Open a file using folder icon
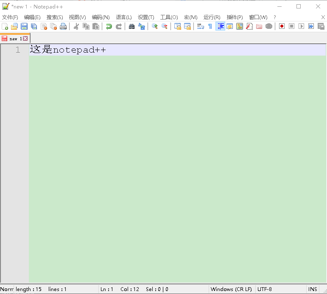Screen dimensions: 327x294 14,26
